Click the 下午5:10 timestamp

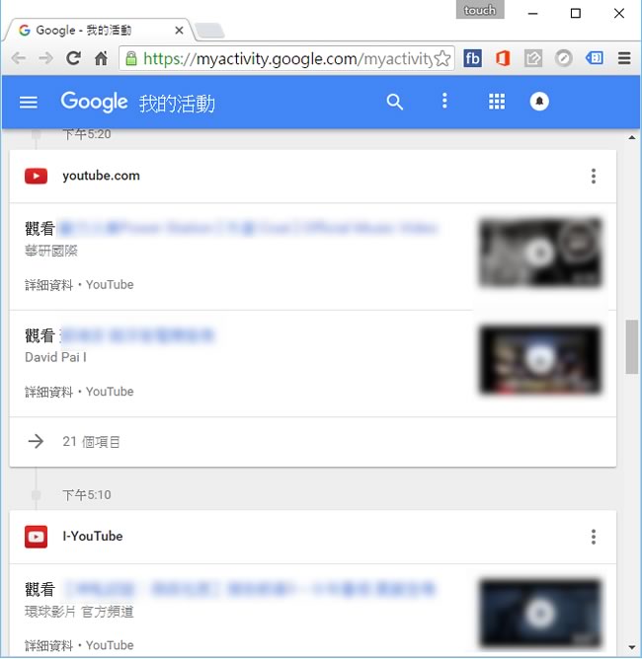click(x=87, y=494)
